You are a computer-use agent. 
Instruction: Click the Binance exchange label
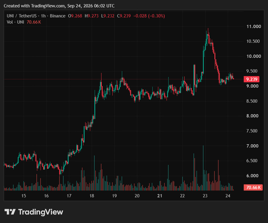click(x=58, y=16)
